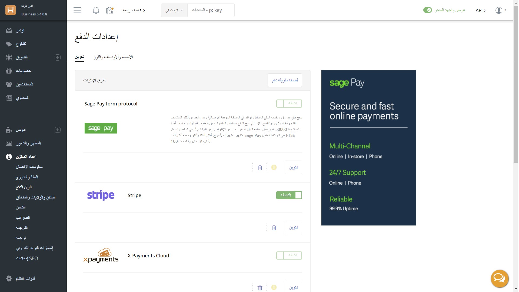Toggle the storefront status switch
Screen dimensions: 519x292
point(427,10)
